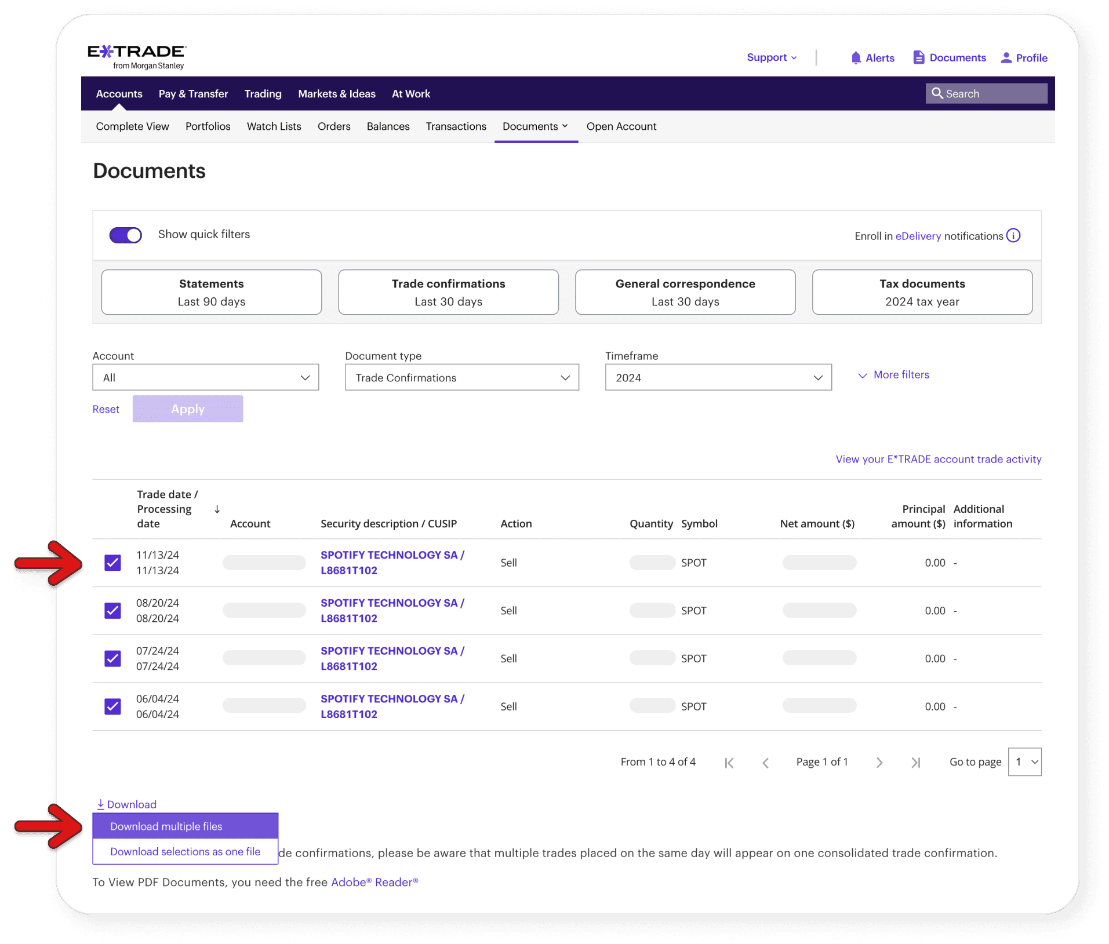
Task: Open the Document type dropdown
Action: click(462, 377)
